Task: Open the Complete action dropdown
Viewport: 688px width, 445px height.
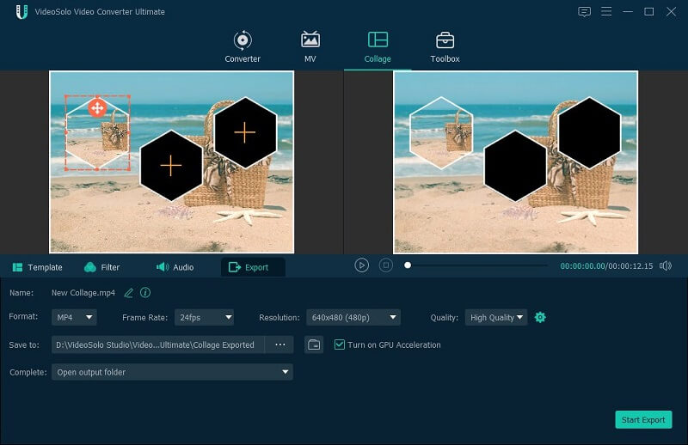Action: point(172,372)
